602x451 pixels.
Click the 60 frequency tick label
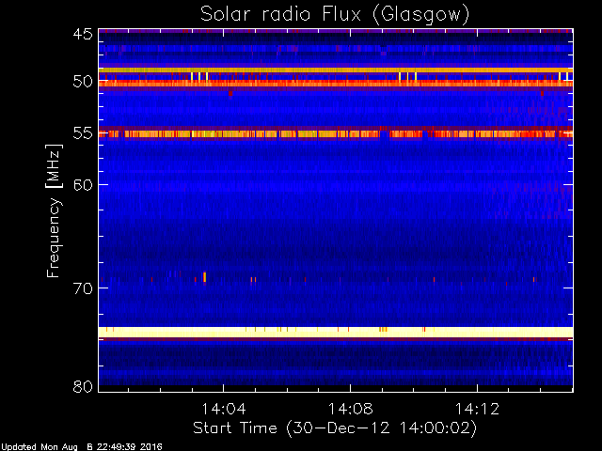[83, 185]
